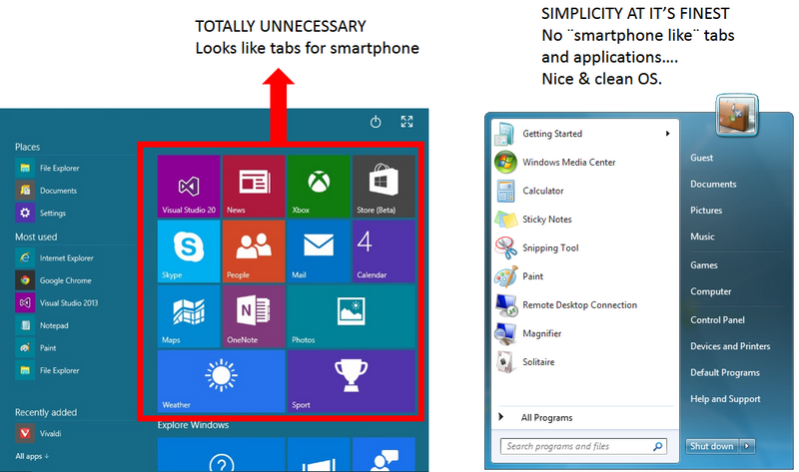
Task: Launch Vivaldi under Recently added
Action: point(38,433)
